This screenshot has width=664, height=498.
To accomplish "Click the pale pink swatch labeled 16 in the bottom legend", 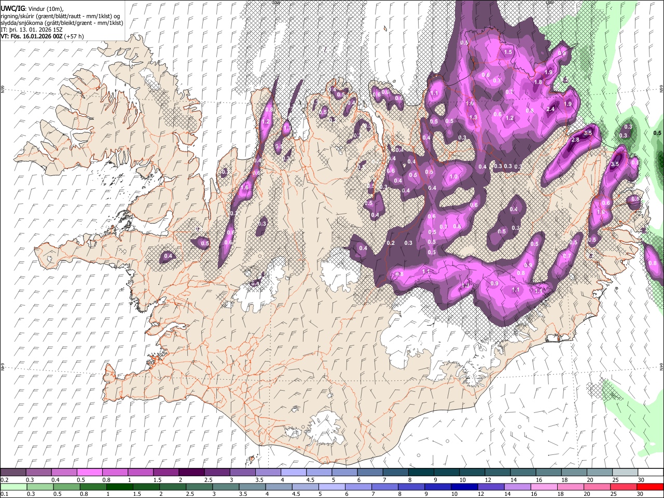I will point(544,487).
